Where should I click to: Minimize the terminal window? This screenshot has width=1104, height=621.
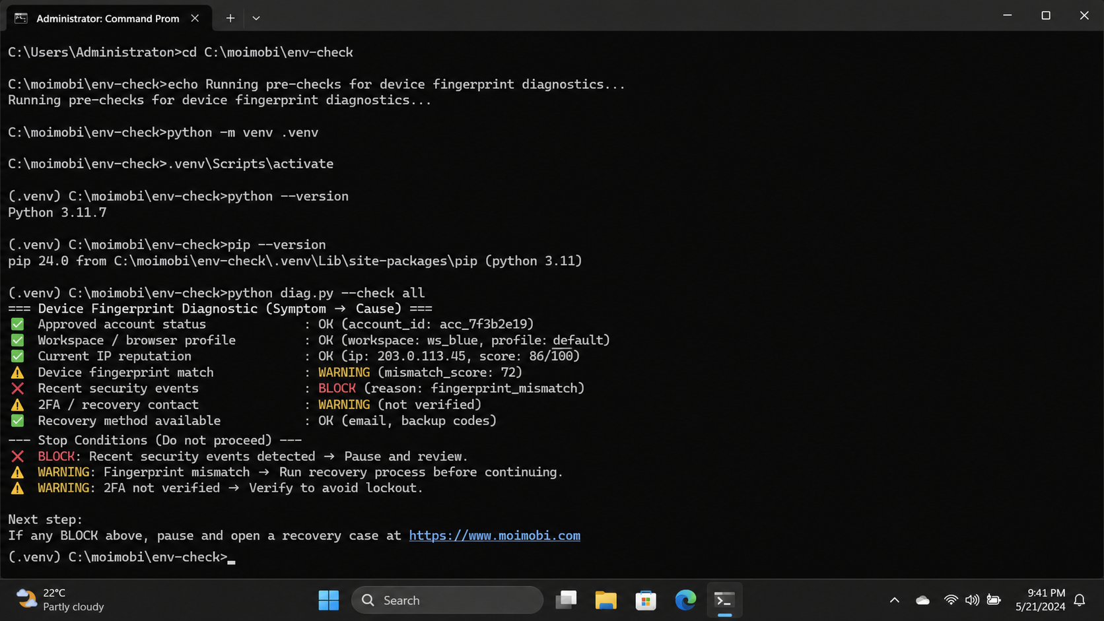(1008, 15)
